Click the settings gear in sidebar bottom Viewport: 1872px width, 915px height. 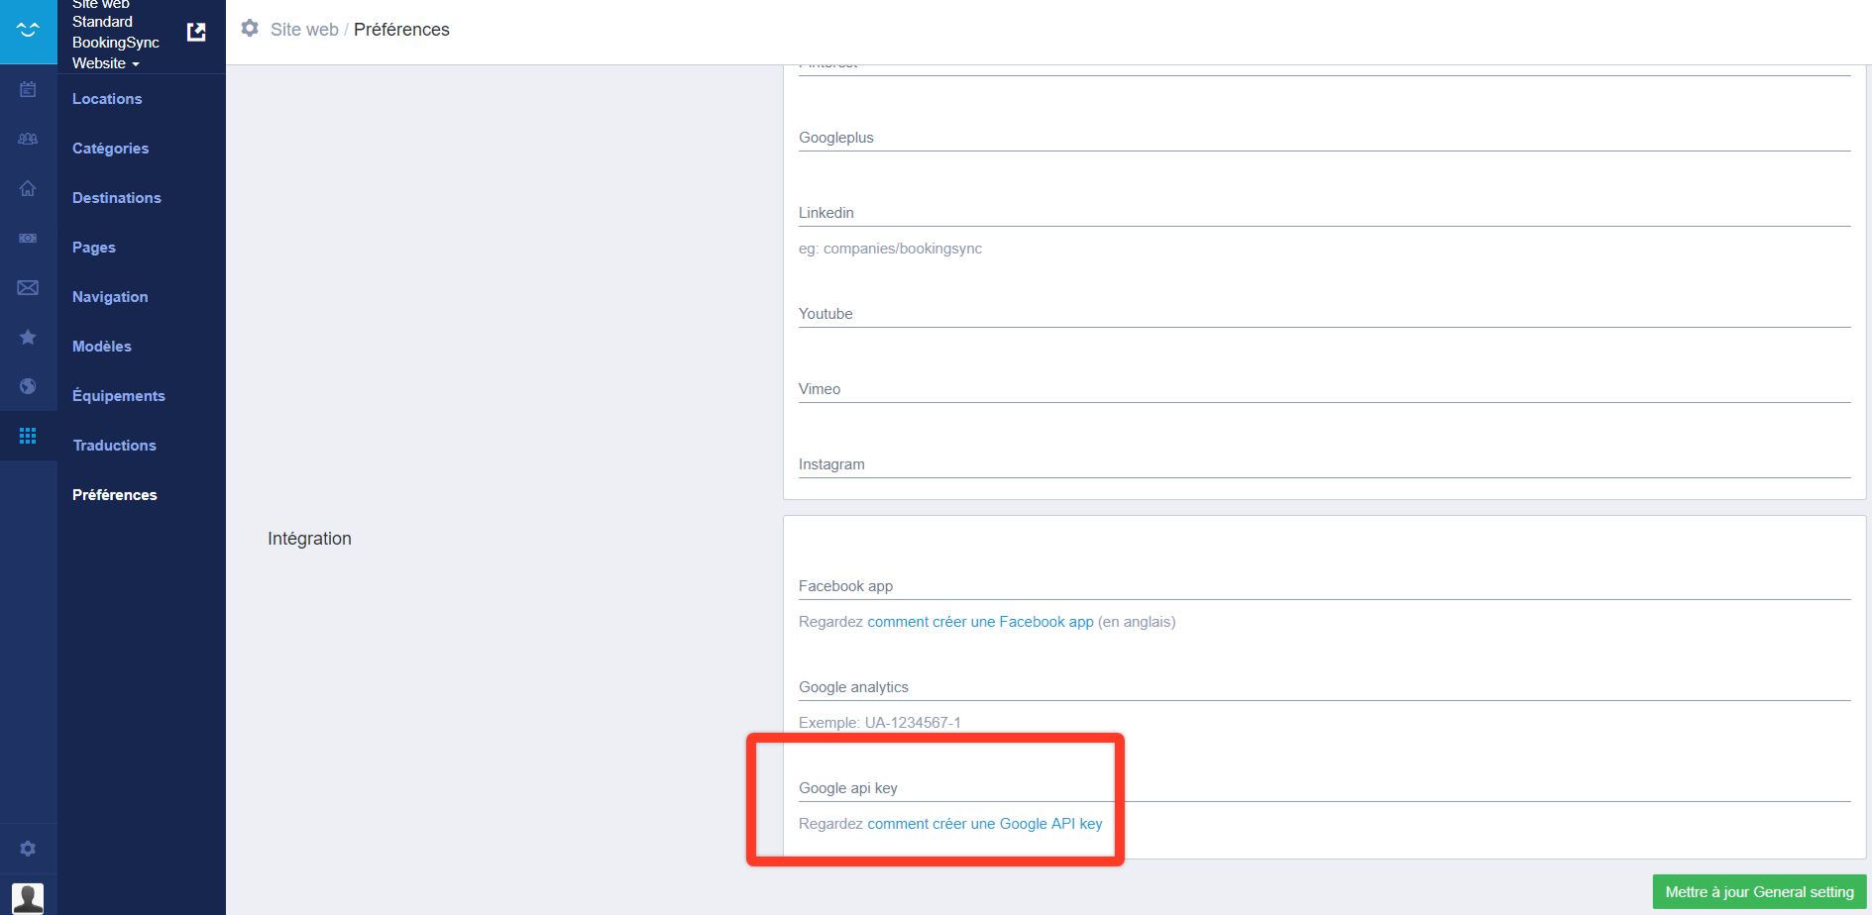pyautogui.click(x=28, y=849)
